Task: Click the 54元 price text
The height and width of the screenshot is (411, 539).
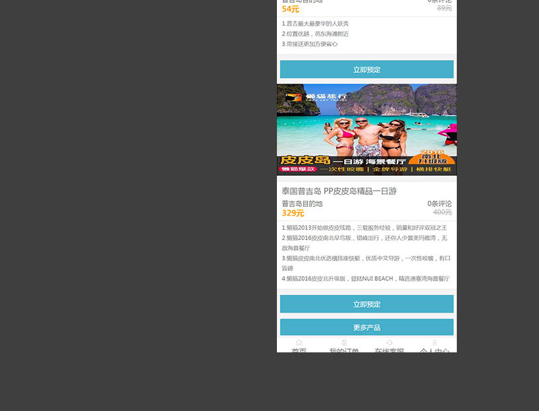Action: click(x=290, y=9)
